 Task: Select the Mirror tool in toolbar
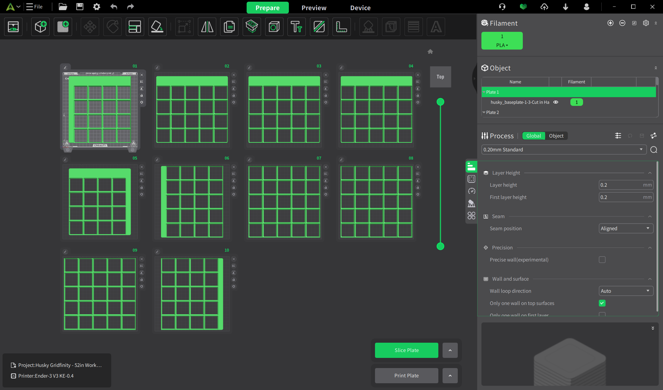click(x=207, y=27)
